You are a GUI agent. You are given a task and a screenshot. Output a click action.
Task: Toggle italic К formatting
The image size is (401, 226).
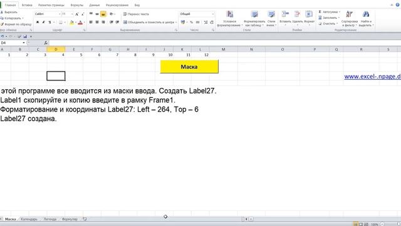44,23
